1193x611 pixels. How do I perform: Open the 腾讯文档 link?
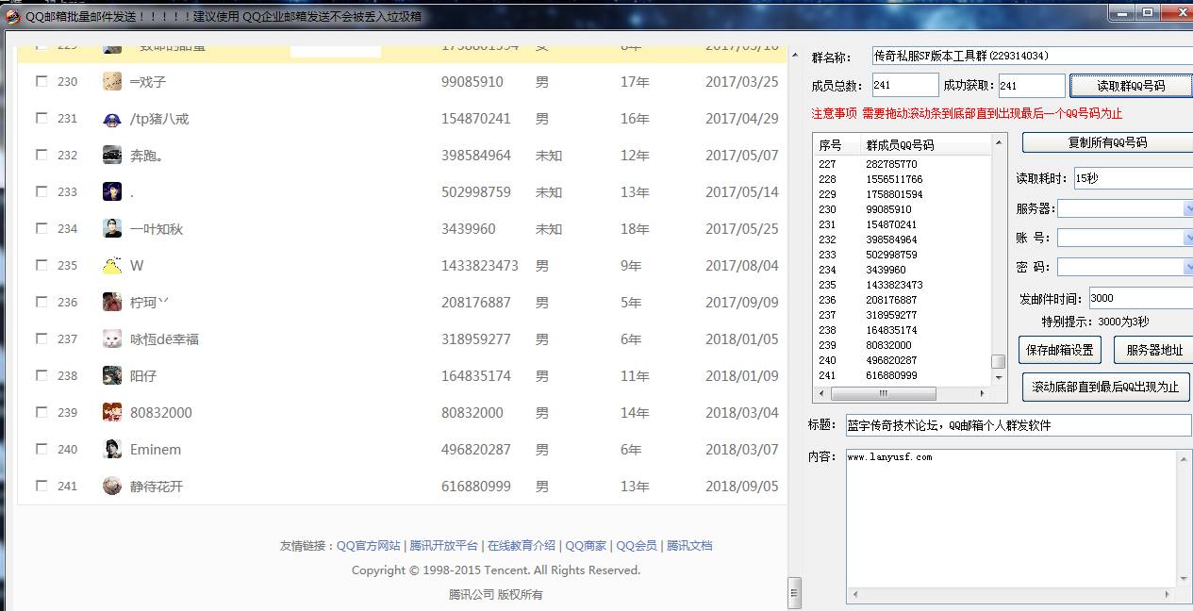(x=689, y=546)
